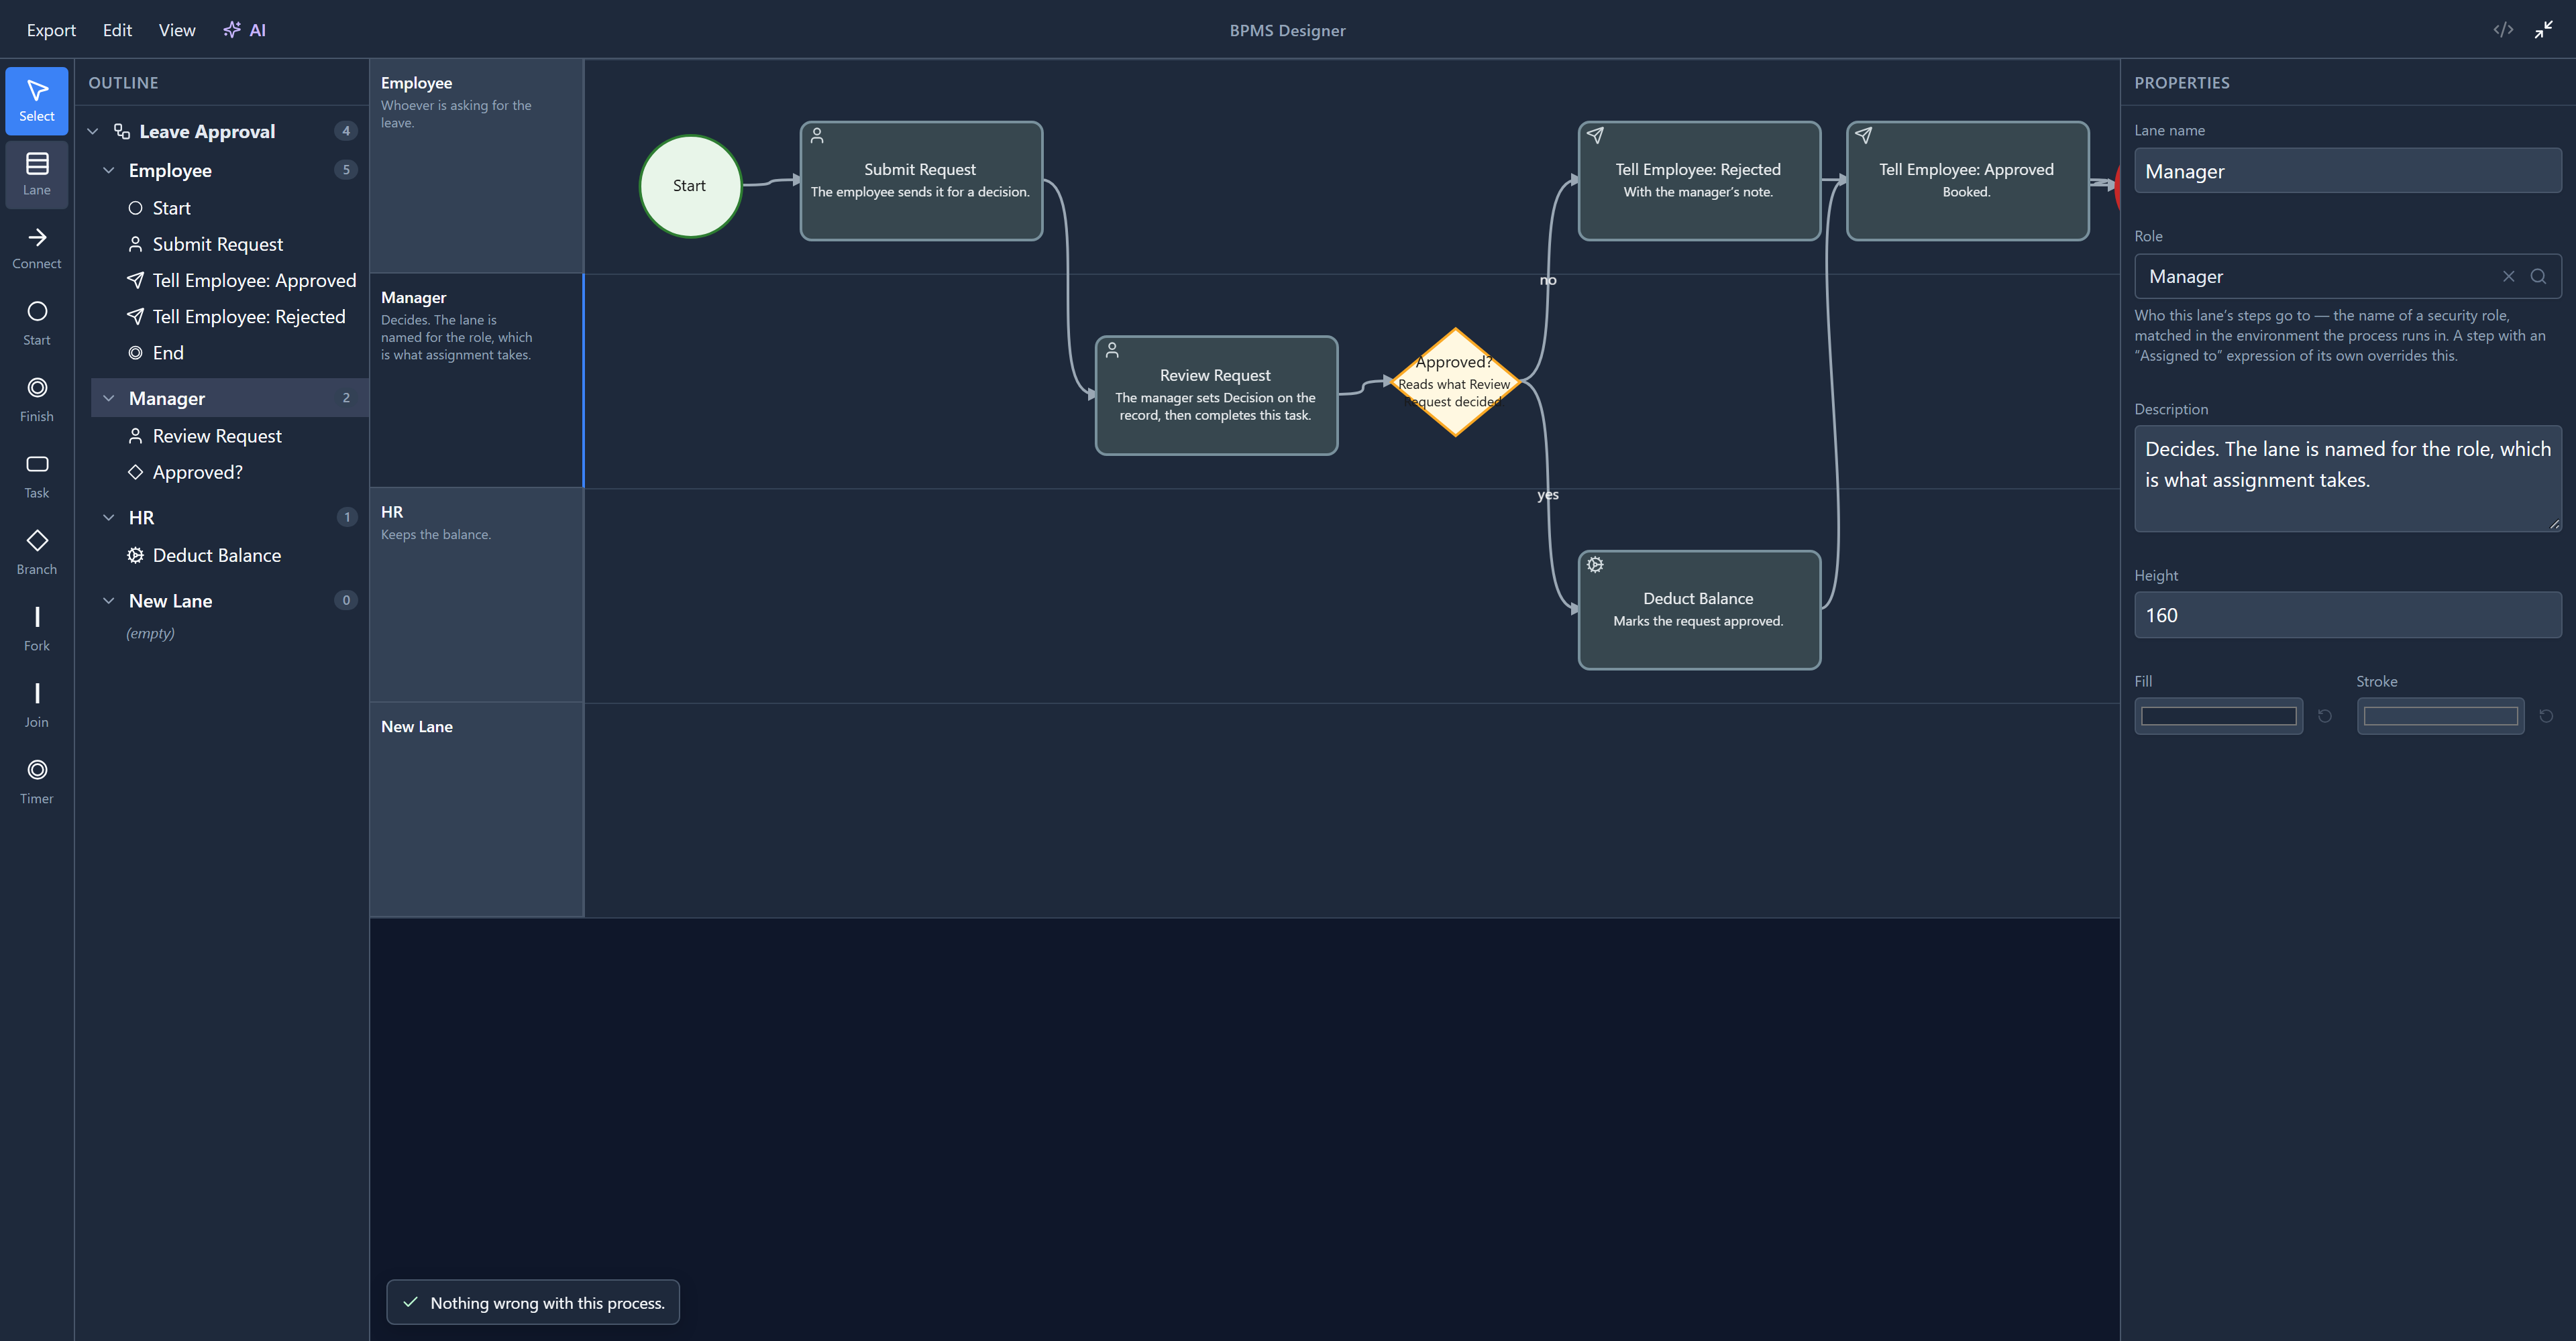2576x1341 pixels.
Task: Clear the Role field with the X icon
Action: [x=2508, y=277]
